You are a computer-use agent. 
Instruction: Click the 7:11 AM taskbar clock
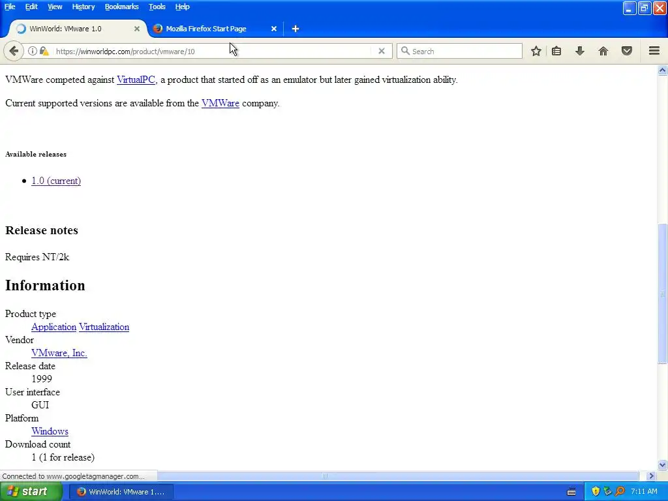point(644,492)
